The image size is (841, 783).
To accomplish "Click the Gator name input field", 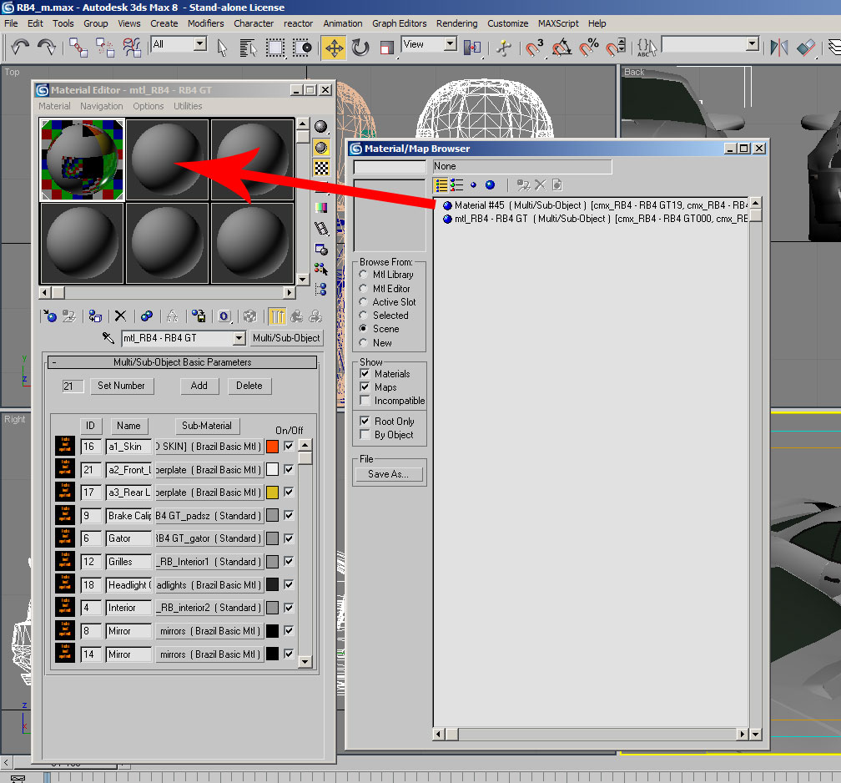I will pos(128,538).
